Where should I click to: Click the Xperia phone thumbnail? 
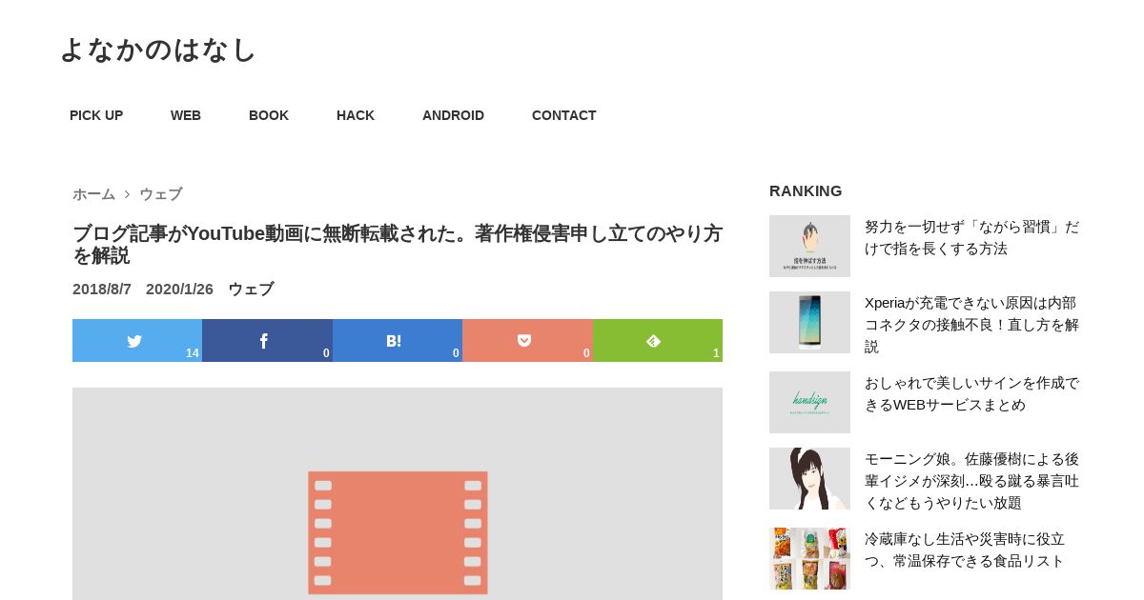click(809, 322)
